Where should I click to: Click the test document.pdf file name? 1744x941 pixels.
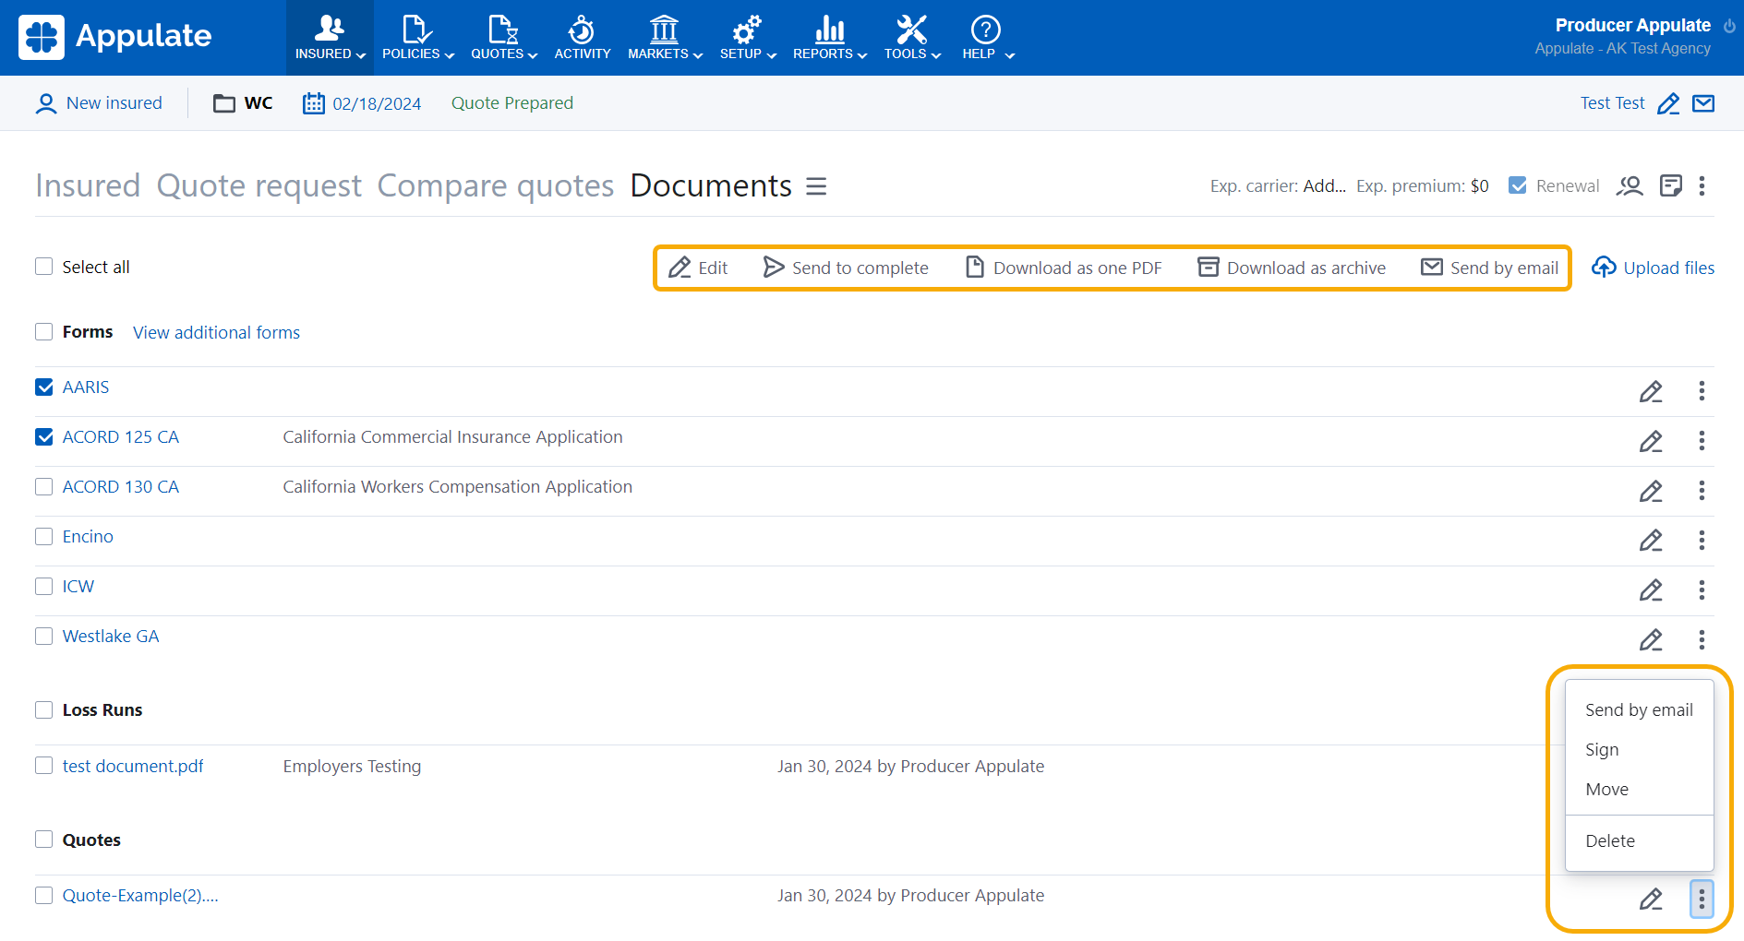[132, 766]
